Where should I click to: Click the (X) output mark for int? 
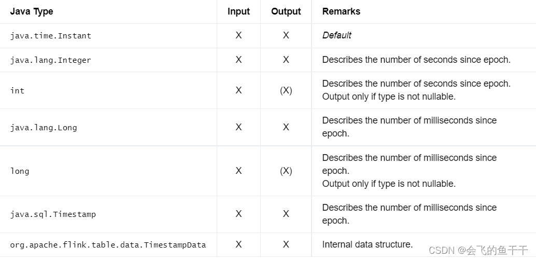coord(286,90)
